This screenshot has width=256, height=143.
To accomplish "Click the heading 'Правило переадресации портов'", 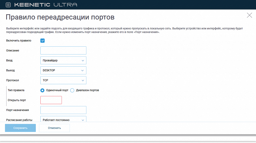I will pyautogui.click(x=60, y=17).
